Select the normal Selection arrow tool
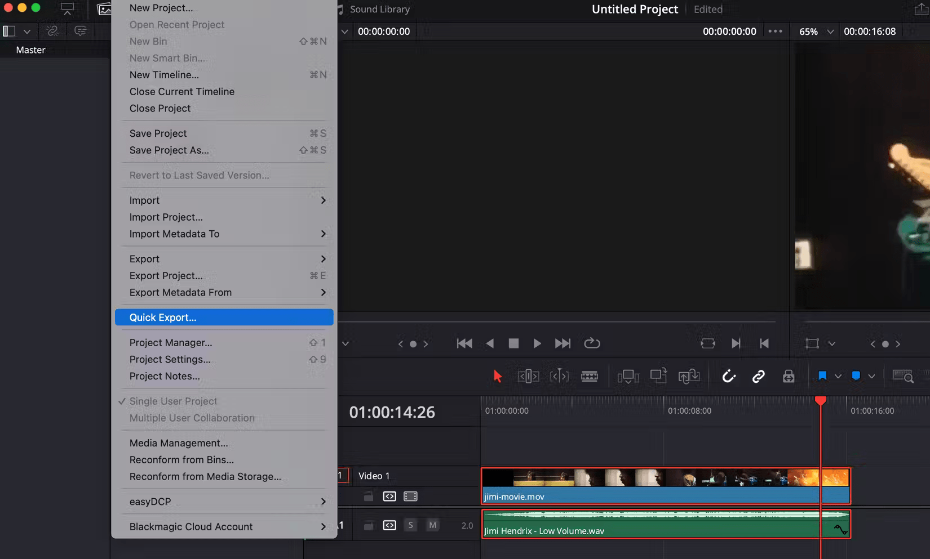This screenshot has width=930, height=559. pos(497,376)
